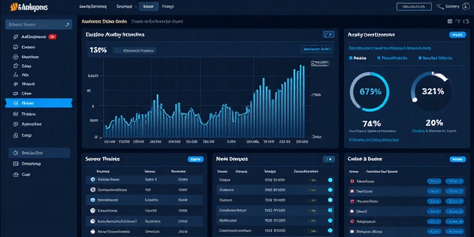The width and height of the screenshot is (474, 237).
Task: Toggle the middle legend checkbox above the donut charts
Action: (x=379, y=58)
